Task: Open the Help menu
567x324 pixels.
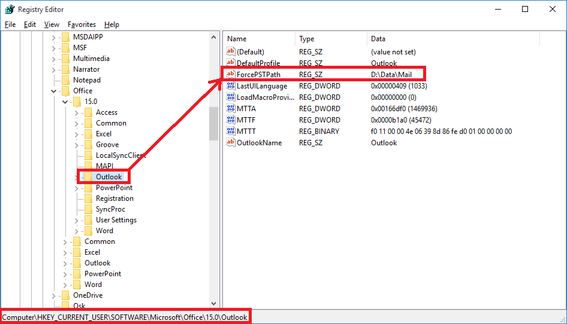Action: click(111, 25)
